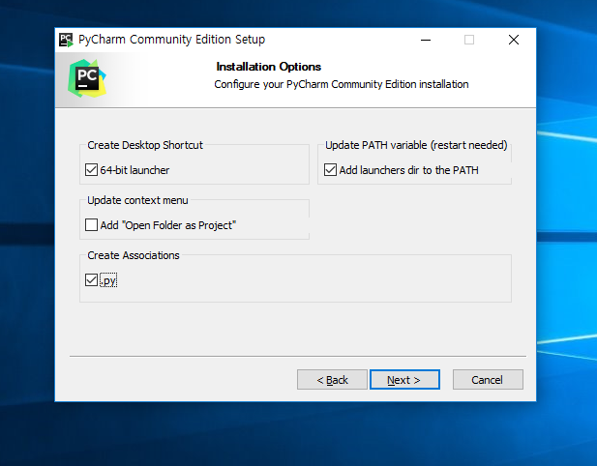The height and width of the screenshot is (466, 597).
Task: Click "Configure your PyCharm Community Edition installation" text
Action: [x=342, y=84]
